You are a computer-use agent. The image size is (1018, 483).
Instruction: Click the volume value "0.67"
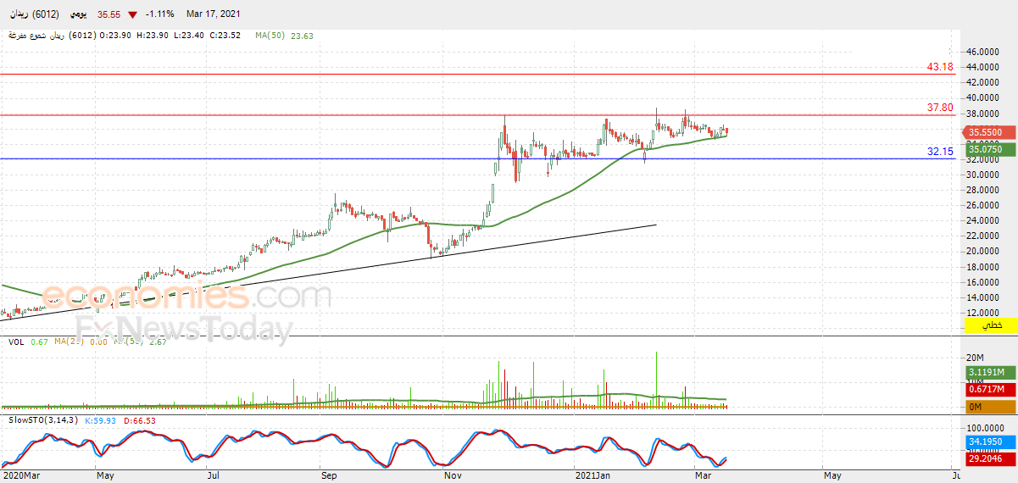[38, 341]
